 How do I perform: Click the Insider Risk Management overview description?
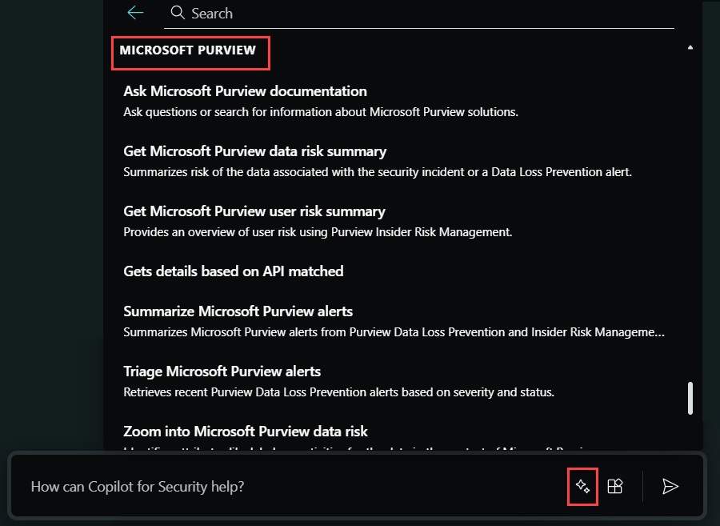318,232
